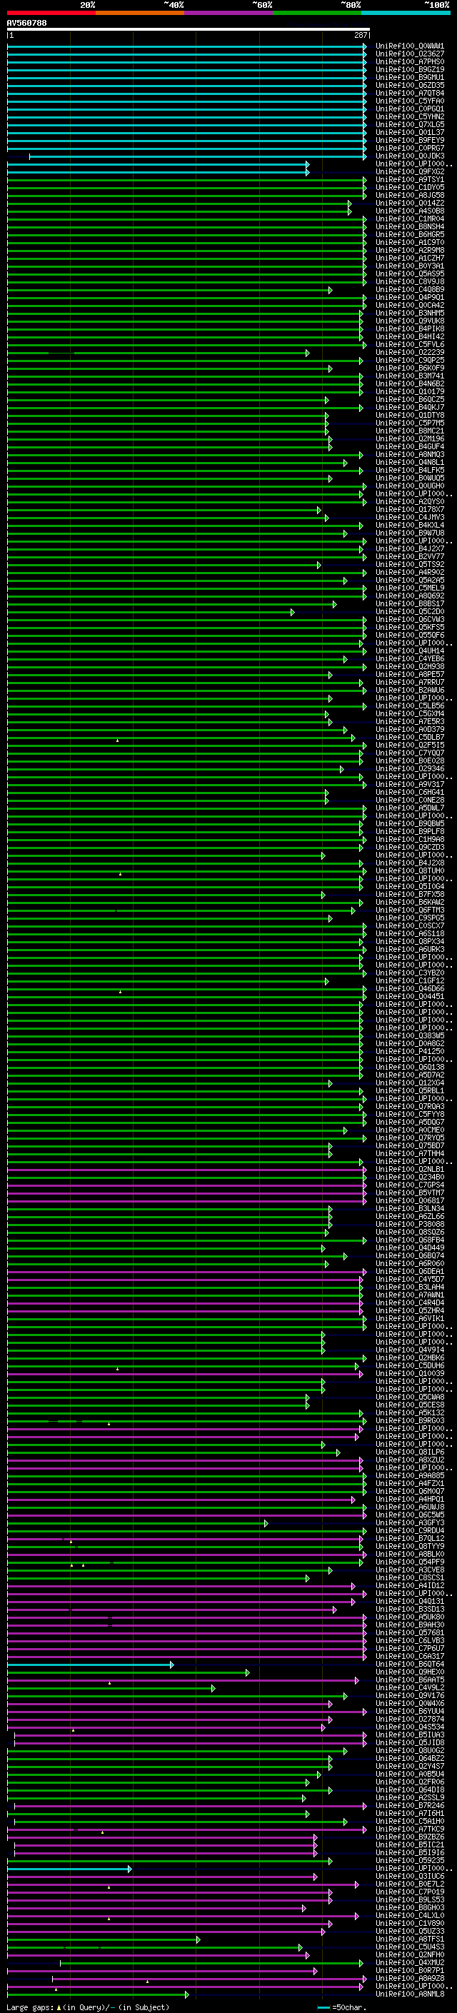Select the AV560788 query label
This screenshot has height=2013, width=457.
[26, 24]
